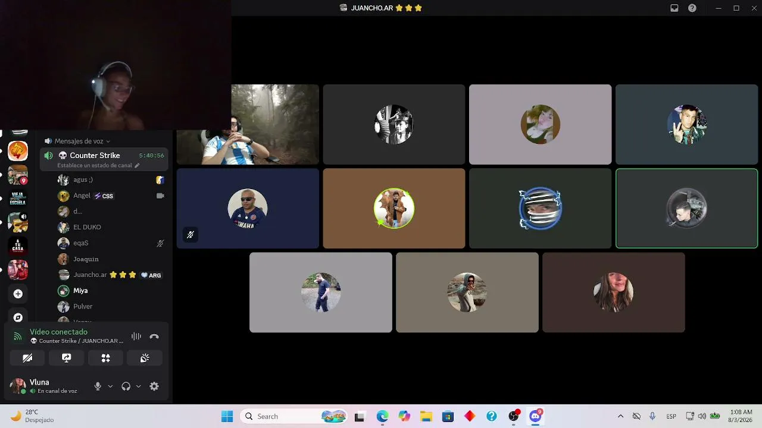Open the Discover servers compass
Image resolution: width=762 pixels, height=428 pixels.
point(18,317)
